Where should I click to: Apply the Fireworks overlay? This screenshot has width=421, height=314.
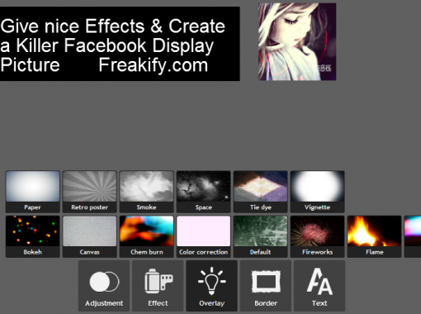tap(318, 236)
